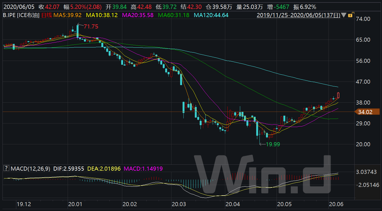Select the 日线 period label

click(x=47, y=15)
